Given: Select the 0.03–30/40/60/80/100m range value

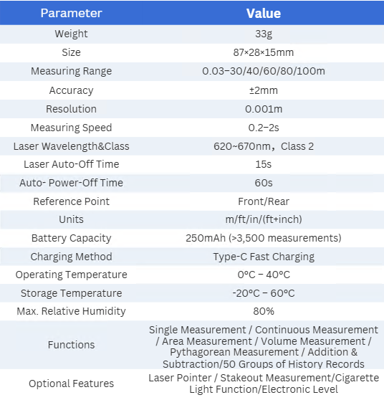Looking at the screenshot, I should (264, 71).
